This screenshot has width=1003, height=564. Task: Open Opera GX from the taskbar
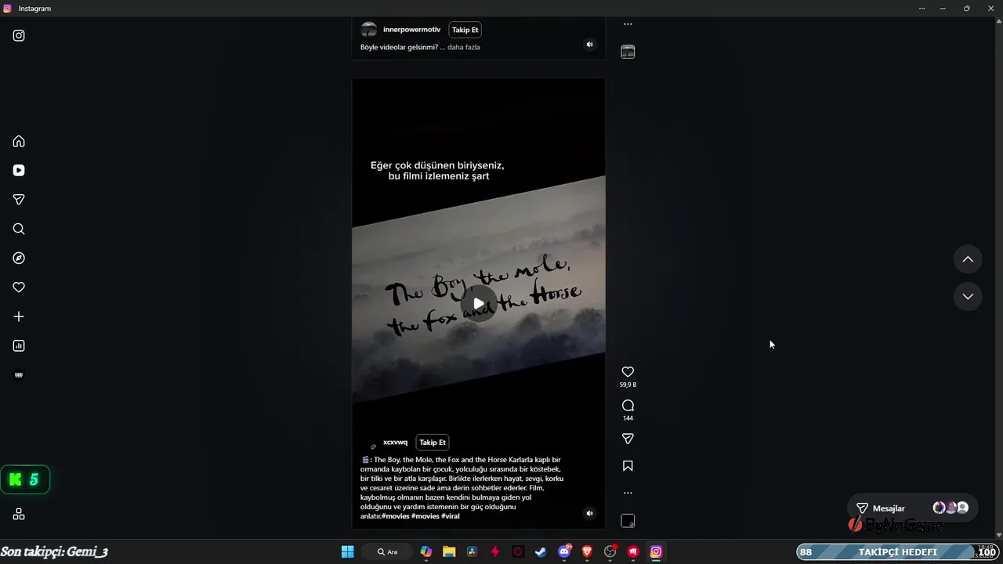518,551
